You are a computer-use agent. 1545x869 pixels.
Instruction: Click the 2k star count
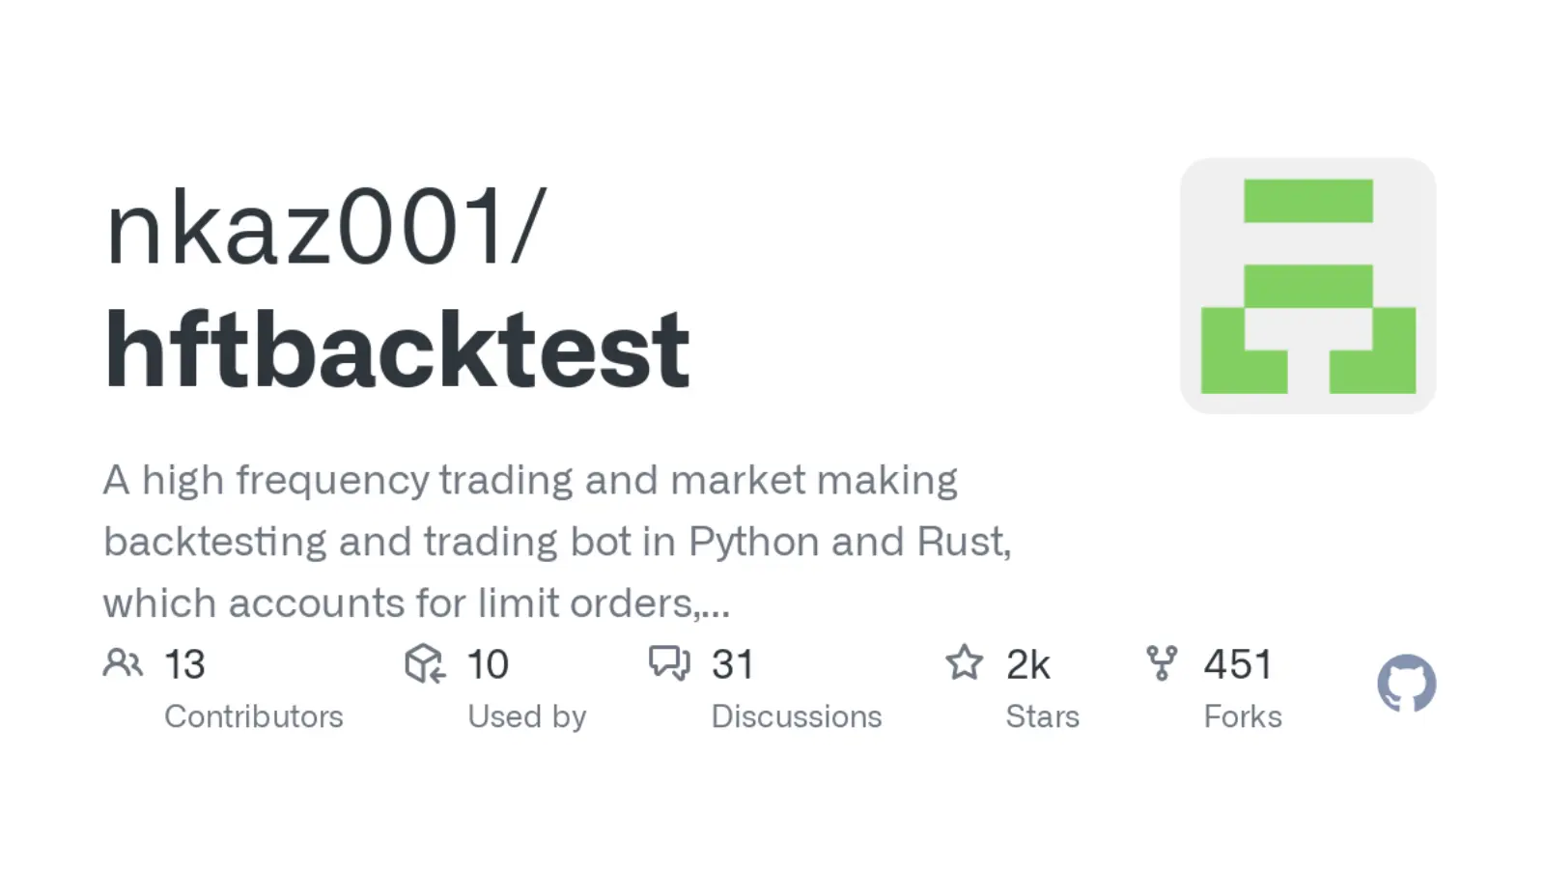1027,664
